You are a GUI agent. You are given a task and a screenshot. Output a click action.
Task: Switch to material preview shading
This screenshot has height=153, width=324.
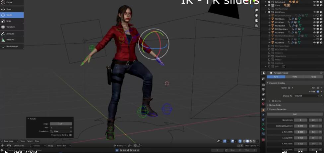click(250, 141)
